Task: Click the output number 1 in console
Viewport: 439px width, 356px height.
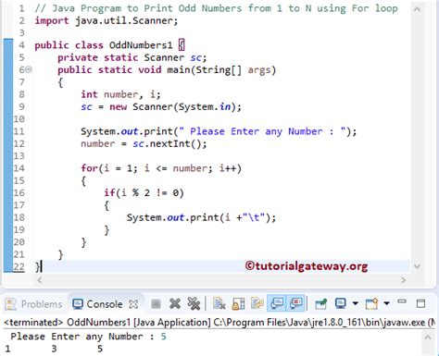Action: (7, 349)
